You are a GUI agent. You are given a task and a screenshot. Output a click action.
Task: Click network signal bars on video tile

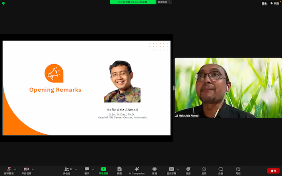click(x=177, y=116)
